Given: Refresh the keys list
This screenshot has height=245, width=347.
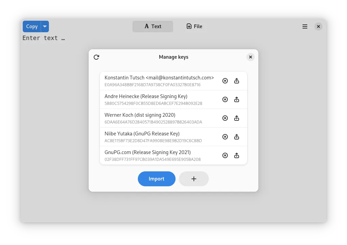Looking at the screenshot, I should point(96,57).
